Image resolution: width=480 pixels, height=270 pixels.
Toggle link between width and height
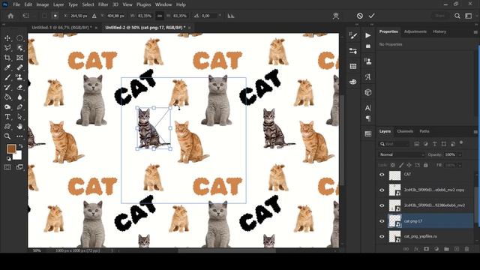coord(160,16)
